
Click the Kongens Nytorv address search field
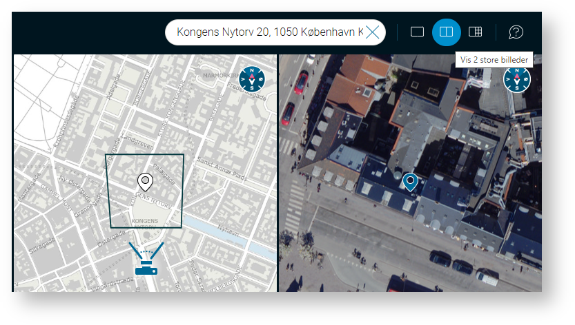click(269, 32)
